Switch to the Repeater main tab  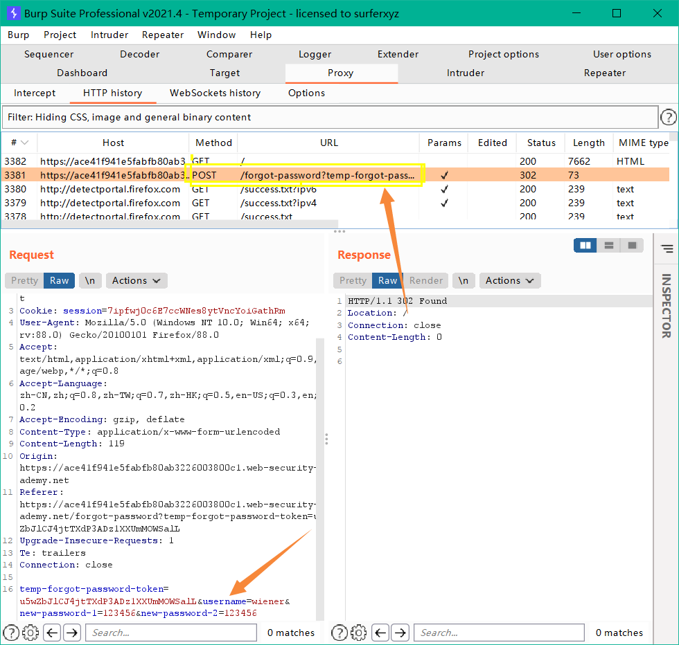(x=604, y=73)
